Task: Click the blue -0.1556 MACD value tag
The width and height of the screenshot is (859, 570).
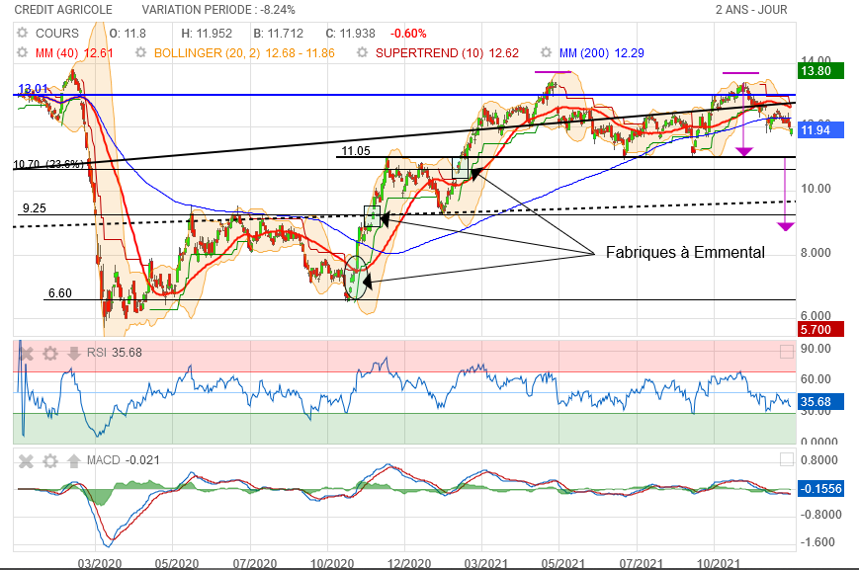Action: 819,489
